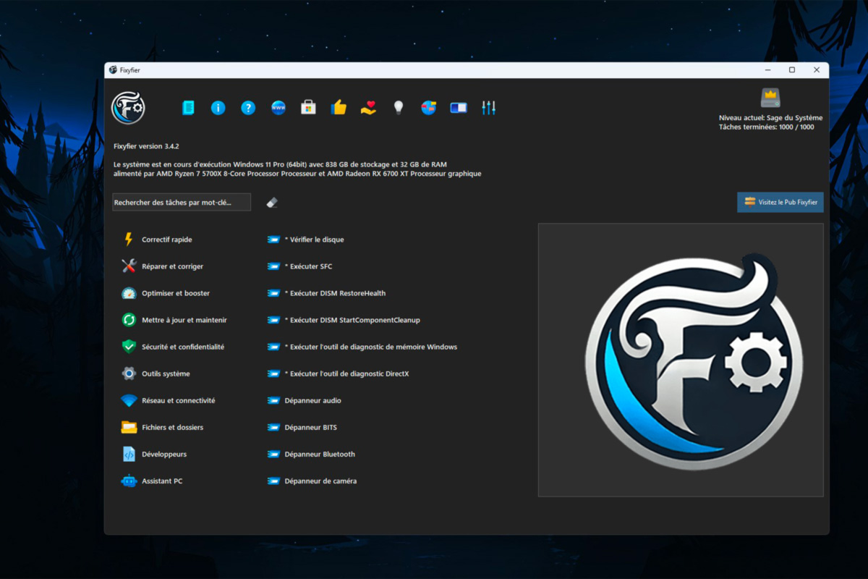Screen dimensions: 868x579
Task: Launch the Dépanneur audio task
Action: click(305, 400)
